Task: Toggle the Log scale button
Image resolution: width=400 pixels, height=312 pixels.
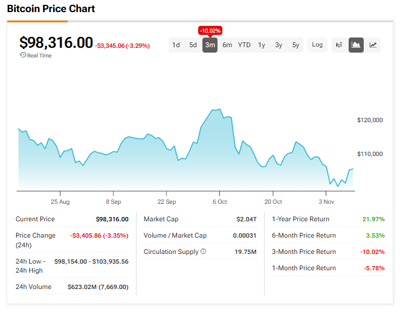Action: [x=317, y=45]
